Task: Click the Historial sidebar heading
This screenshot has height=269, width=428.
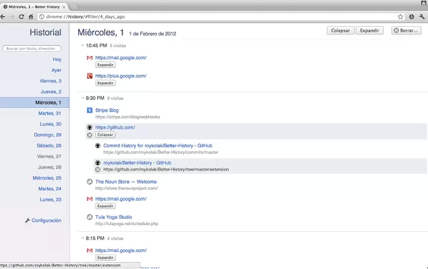Action: 45,32
